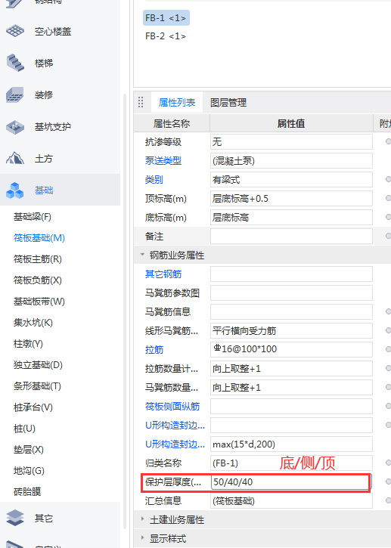Edit the 拉筋数量计算 value 向上取整+1
The height and width of the screenshot is (548, 391).
click(291, 368)
